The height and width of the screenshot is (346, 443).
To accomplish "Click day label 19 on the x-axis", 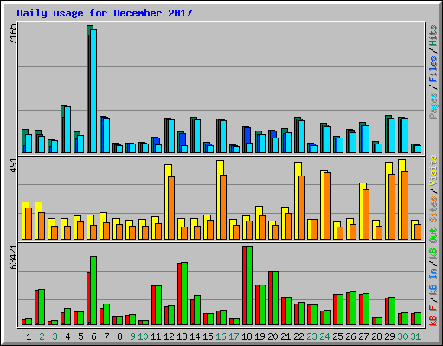I will [x=260, y=336].
